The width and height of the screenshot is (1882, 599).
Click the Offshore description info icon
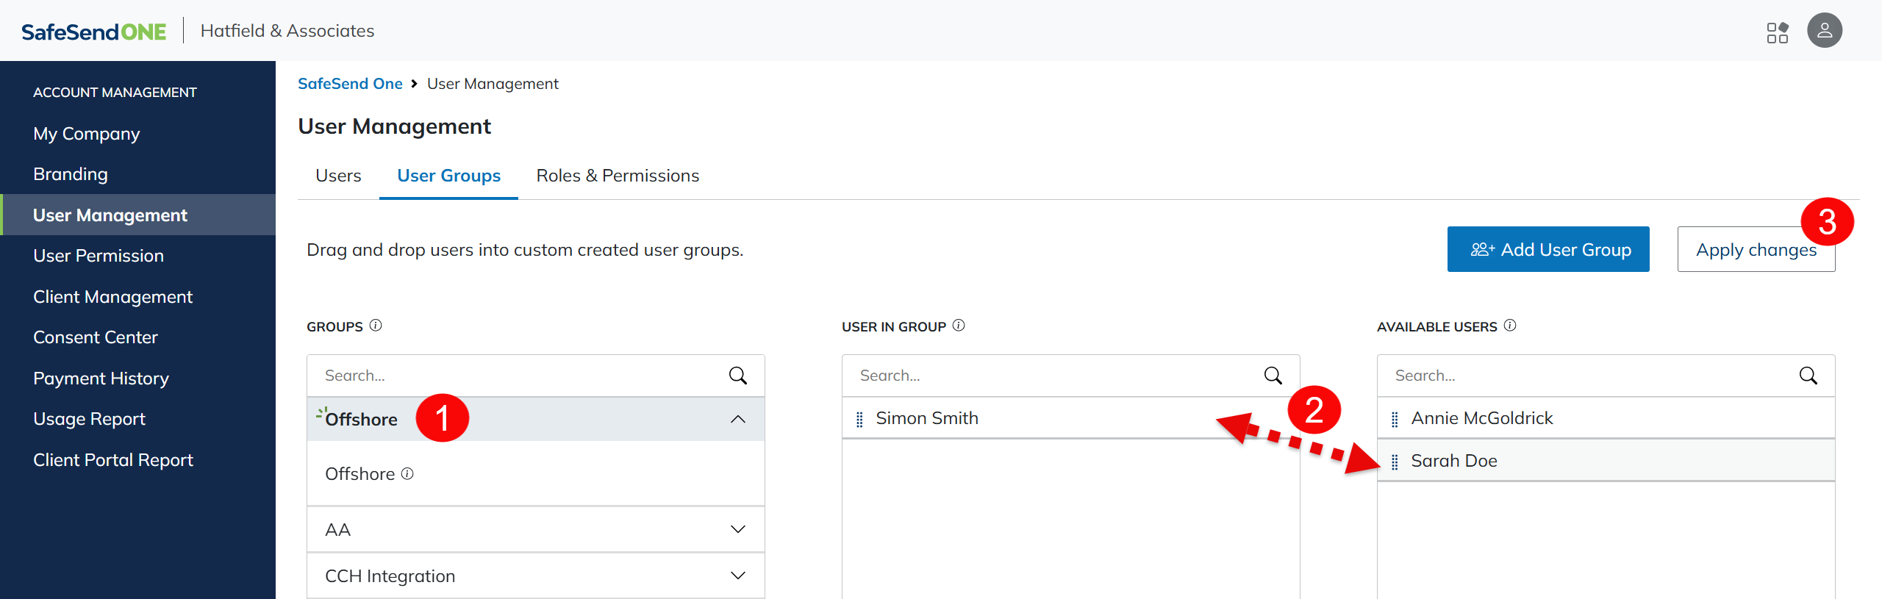pyautogui.click(x=407, y=474)
